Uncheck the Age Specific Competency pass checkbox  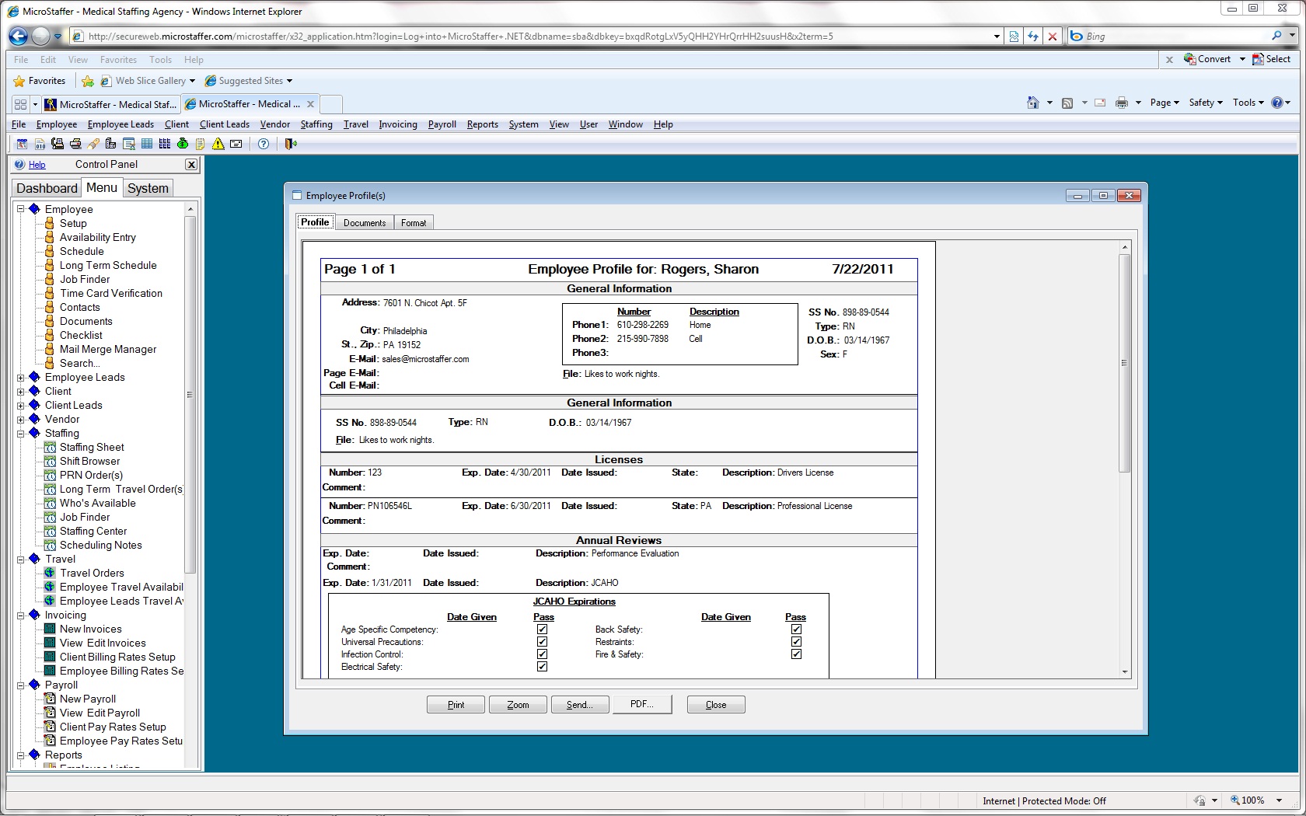[x=542, y=629]
